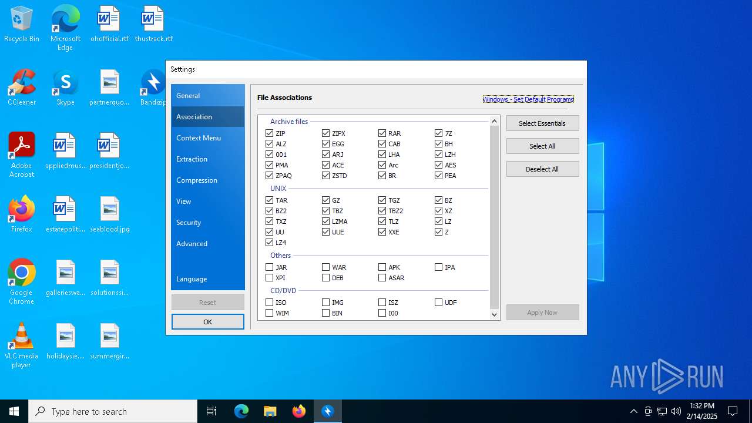Select the partnerquo image file icon

coord(109,88)
